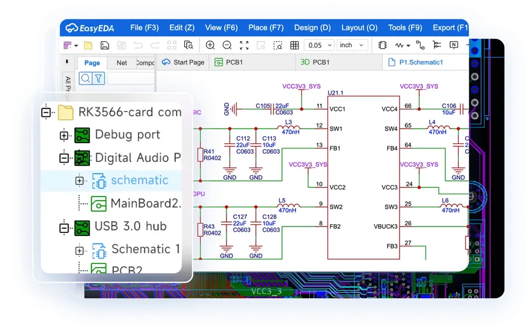Screen dimensions: 528x328
Task: Click the R41 resistor label
Action: 209,151
